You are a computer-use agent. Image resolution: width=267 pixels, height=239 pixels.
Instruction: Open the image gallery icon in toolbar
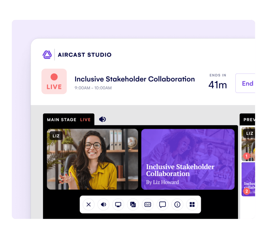point(133,205)
